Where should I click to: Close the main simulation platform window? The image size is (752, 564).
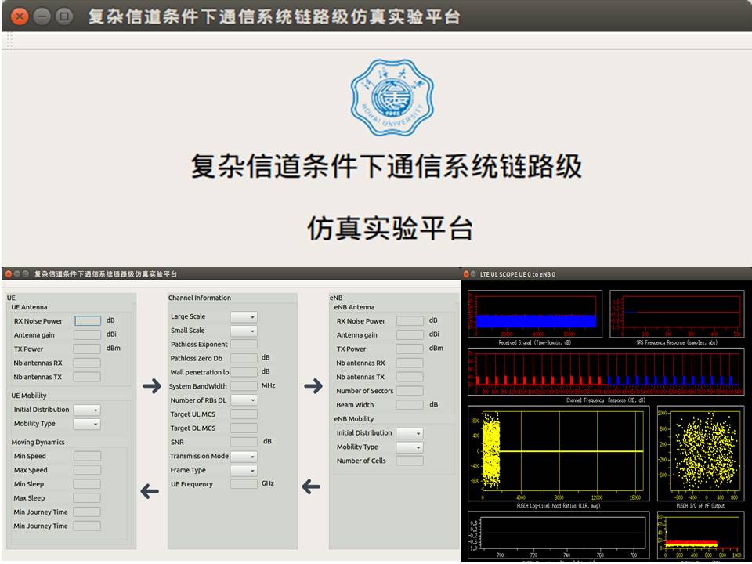(19, 16)
